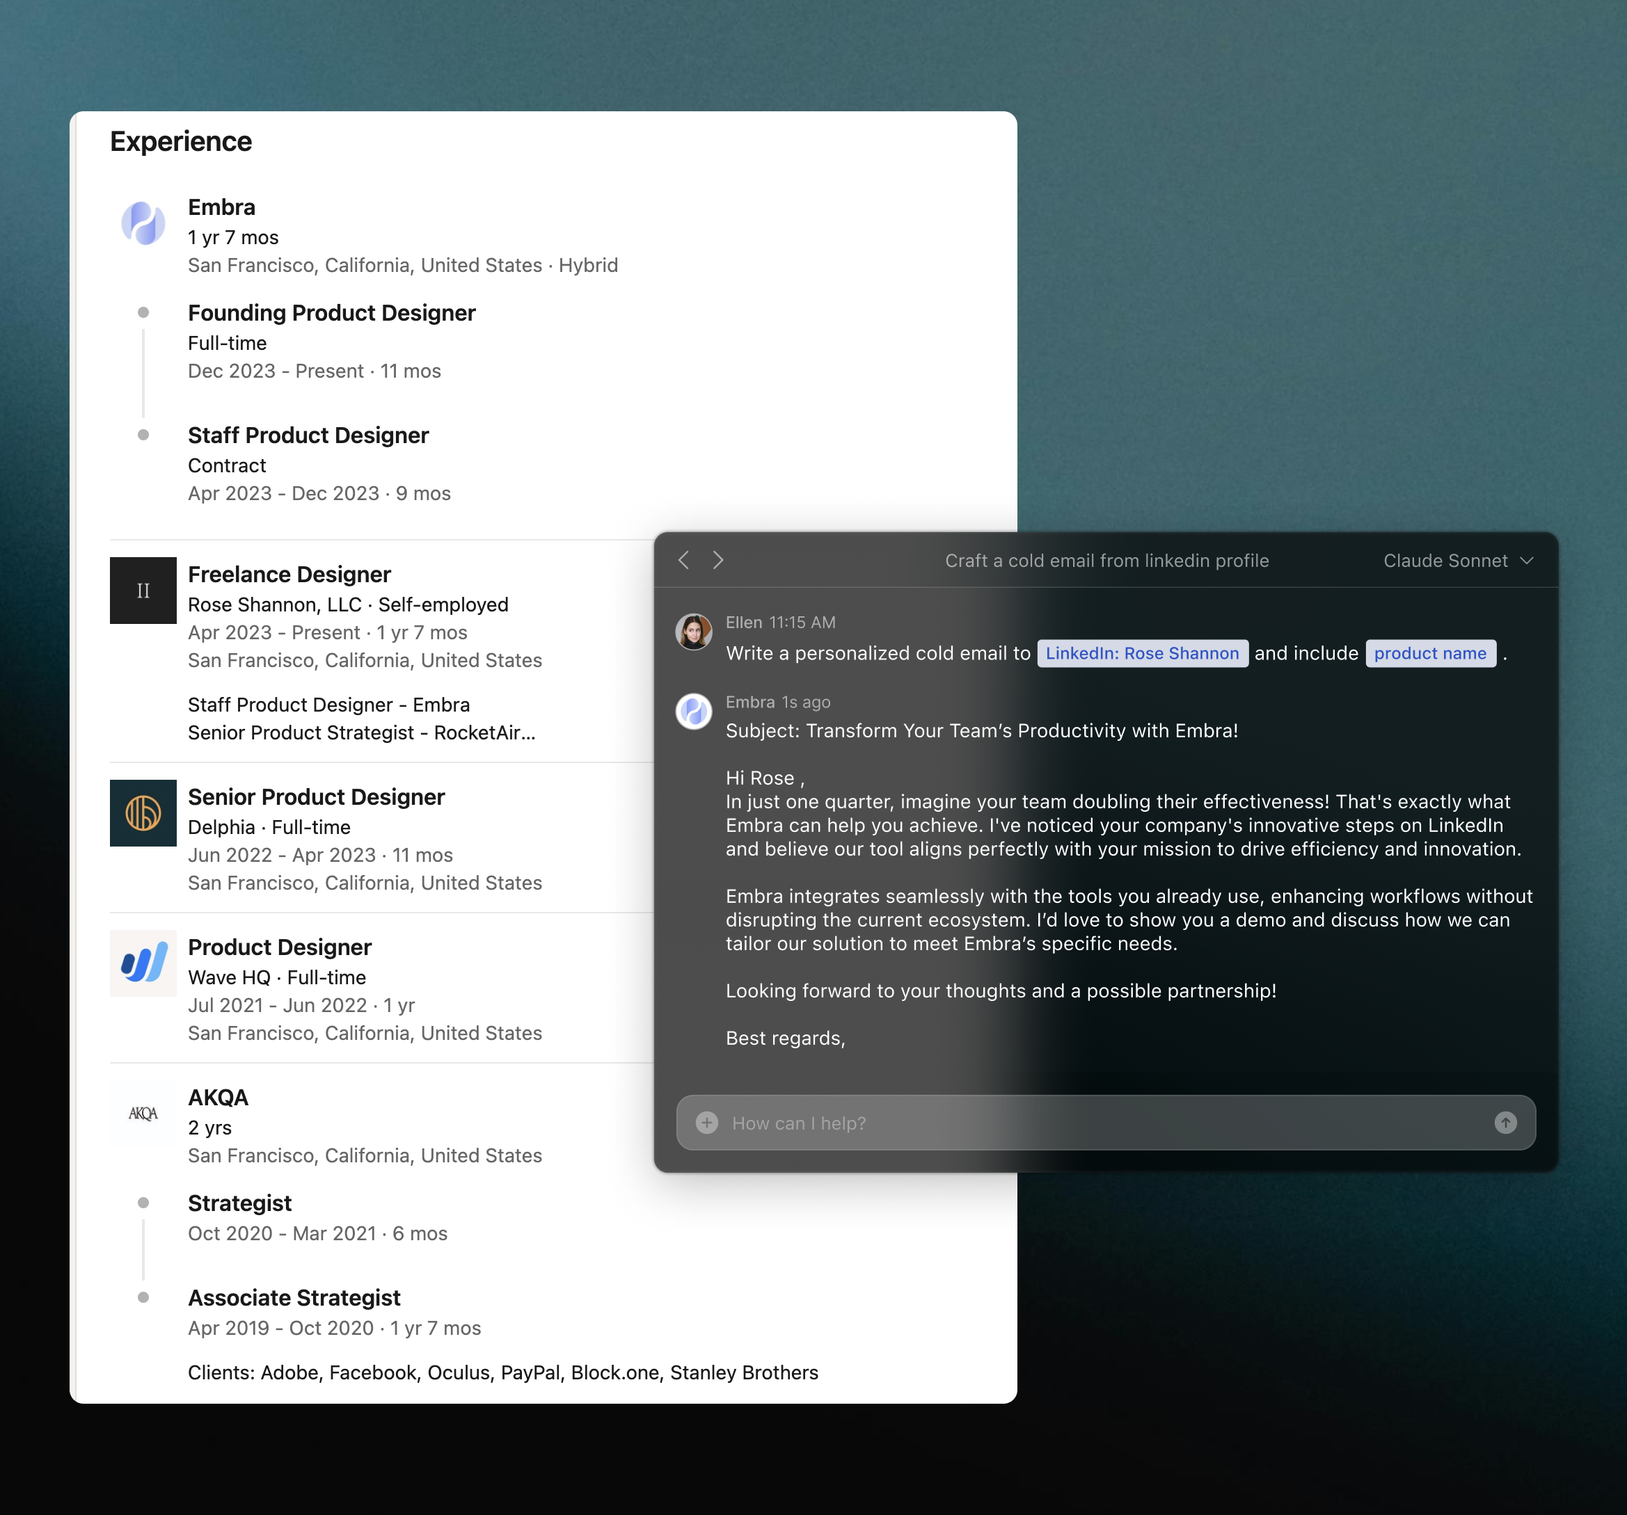Click the 'LinkedIn: Rose Shannon' chip
This screenshot has height=1515, width=1627.
1143,654
